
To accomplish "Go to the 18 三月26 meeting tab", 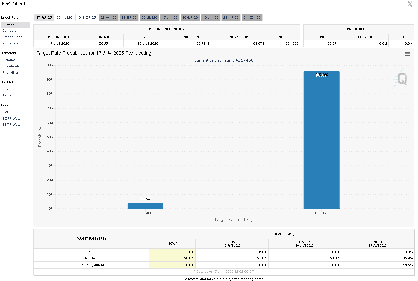I will 129,18.
